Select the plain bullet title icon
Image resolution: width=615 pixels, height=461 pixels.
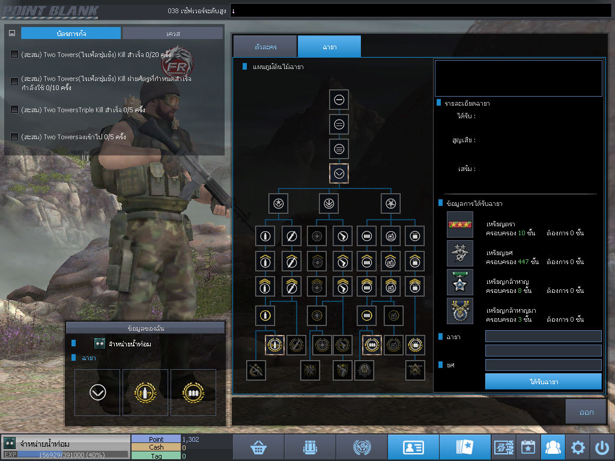265,236
